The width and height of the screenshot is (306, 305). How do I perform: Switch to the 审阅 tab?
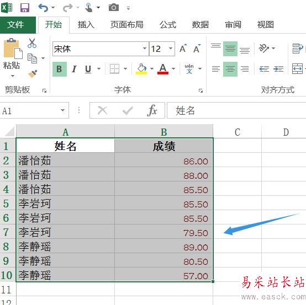233,25
